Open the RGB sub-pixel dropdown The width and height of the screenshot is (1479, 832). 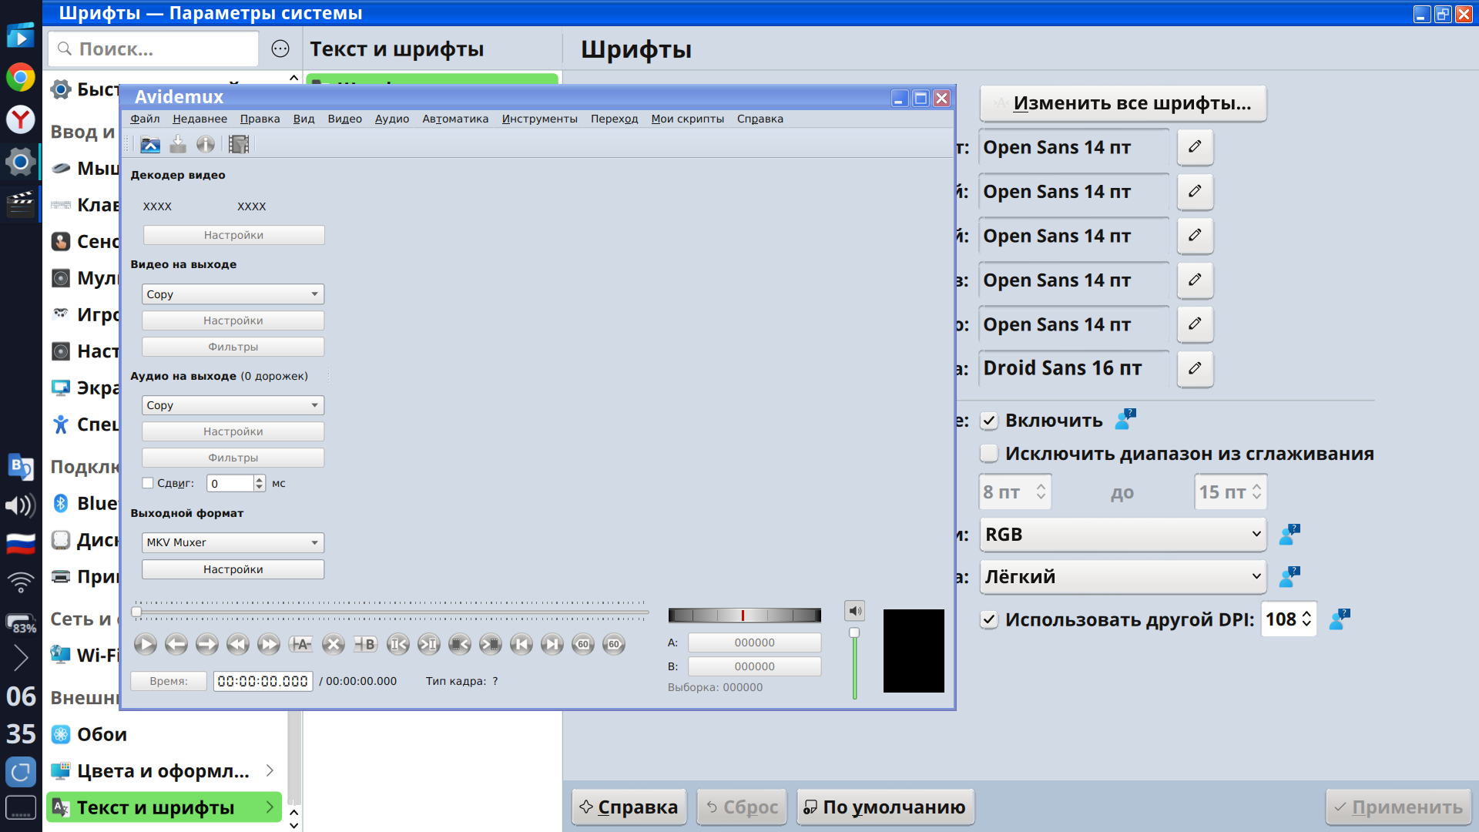[x=1122, y=535]
